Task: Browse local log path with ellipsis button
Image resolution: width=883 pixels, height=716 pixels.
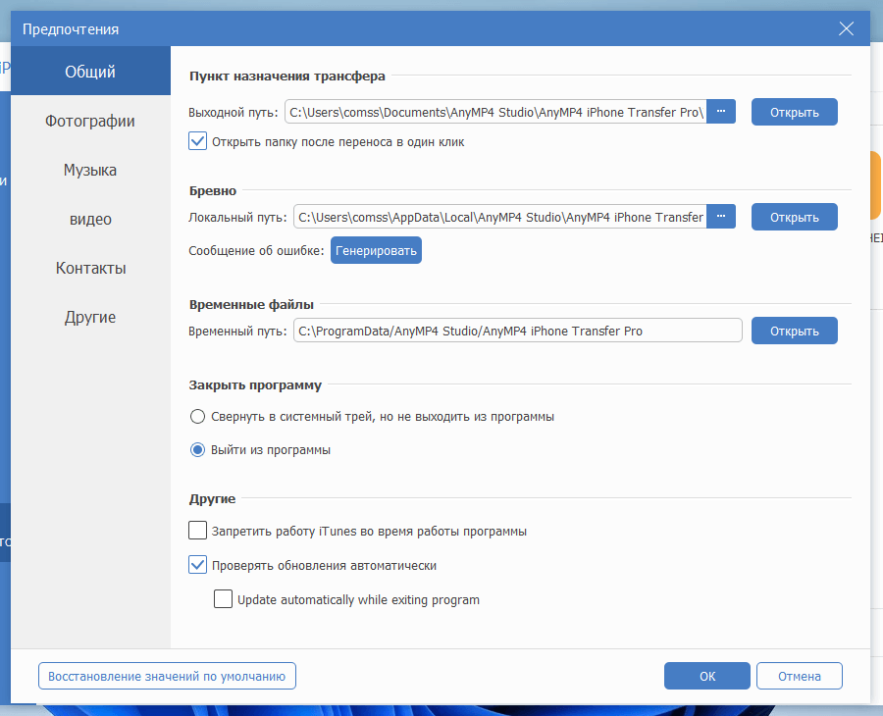Action: click(x=721, y=217)
